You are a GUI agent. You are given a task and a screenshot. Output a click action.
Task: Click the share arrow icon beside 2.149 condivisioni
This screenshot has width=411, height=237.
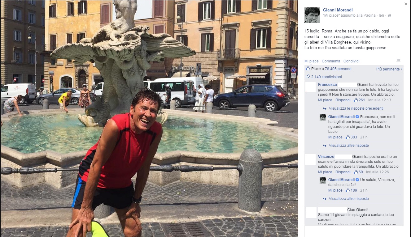tap(308, 77)
